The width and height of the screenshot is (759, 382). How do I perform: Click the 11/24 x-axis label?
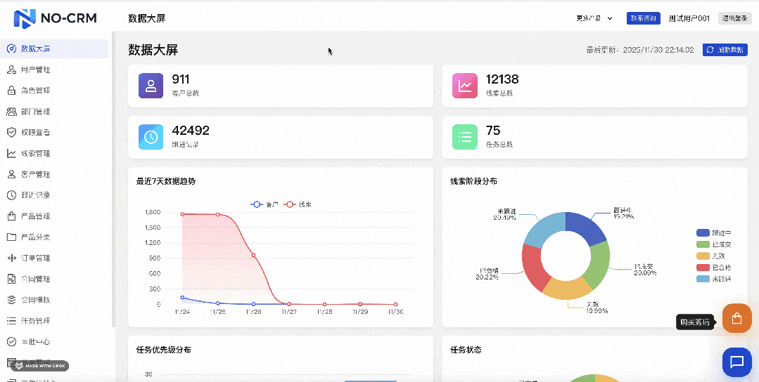[x=182, y=312]
